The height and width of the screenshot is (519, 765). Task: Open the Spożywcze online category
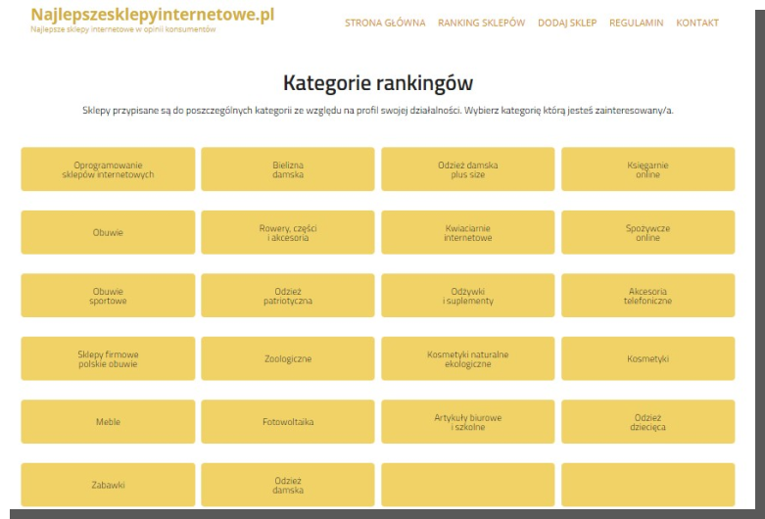coord(647,232)
